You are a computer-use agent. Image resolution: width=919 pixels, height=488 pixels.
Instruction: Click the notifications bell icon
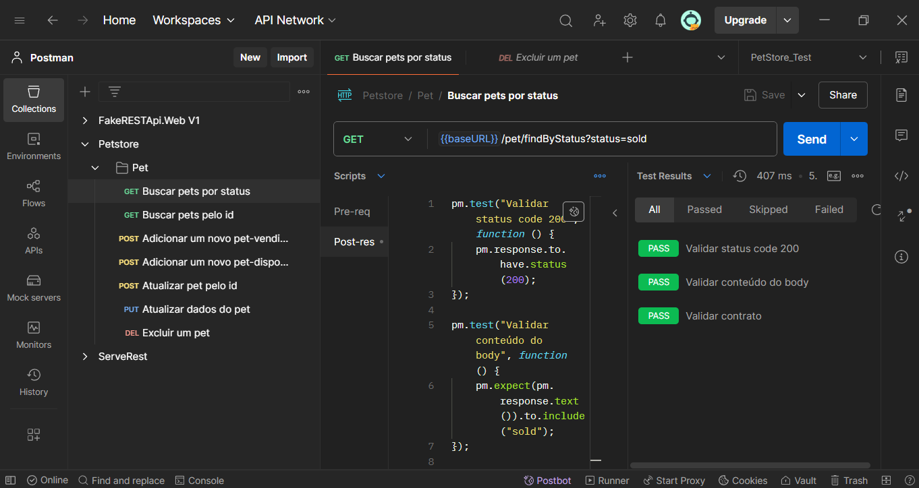pyautogui.click(x=661, y=20)
